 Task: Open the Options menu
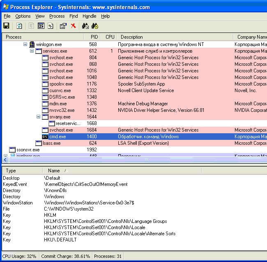tap(23, 16)
